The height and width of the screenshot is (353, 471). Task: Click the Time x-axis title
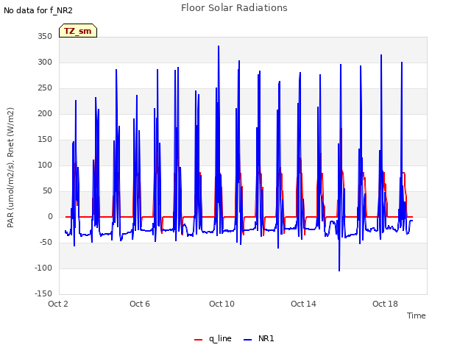[417, 315]
